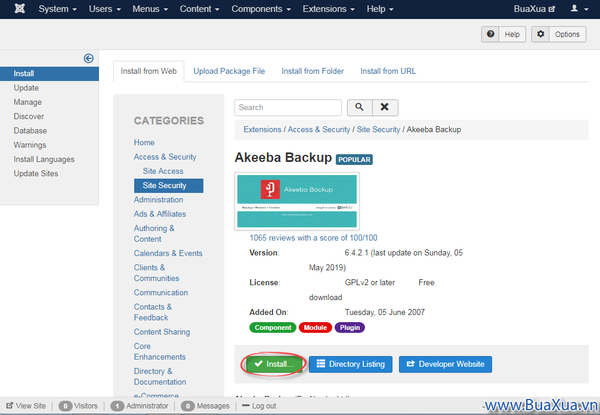Open the System menu
This screenshot has width=600, height=415.
pos(57,9)
